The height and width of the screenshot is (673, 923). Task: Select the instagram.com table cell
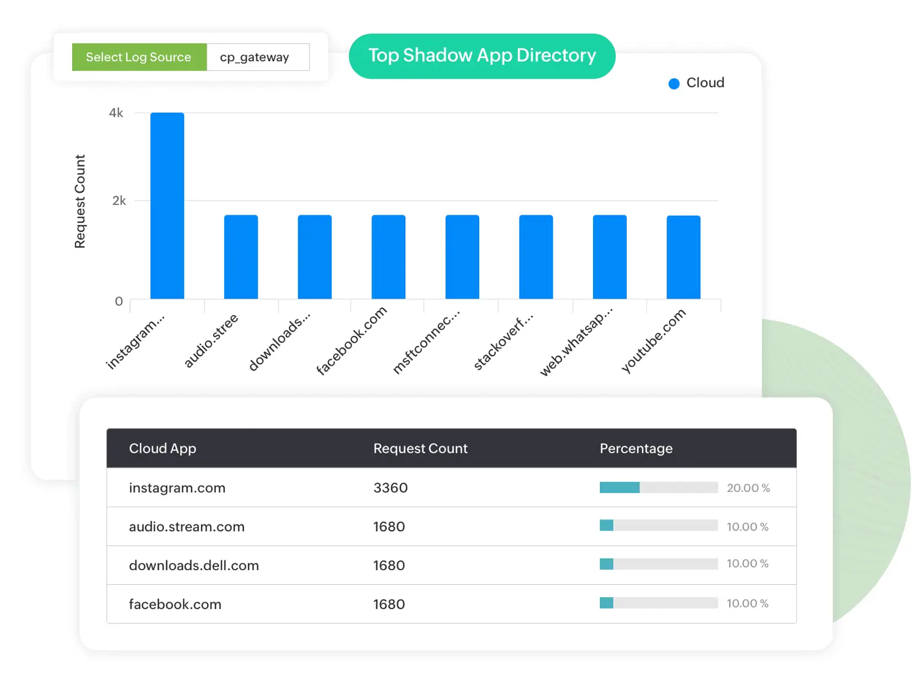[177, 488]
